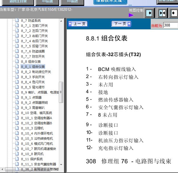
Task: Click pin 1 text BCM 唤醒线输入
Action: tap(117, 69)
